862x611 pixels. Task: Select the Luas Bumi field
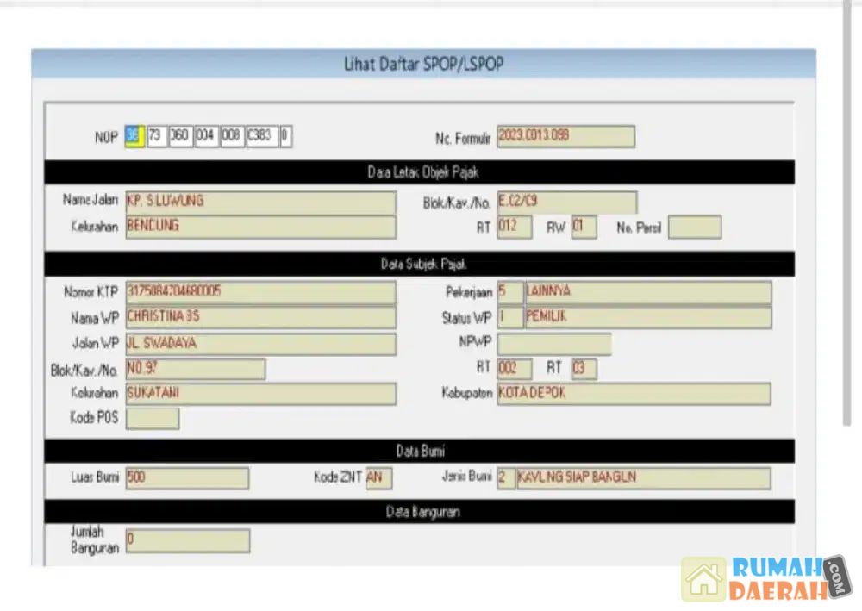(x=187, y=478)
